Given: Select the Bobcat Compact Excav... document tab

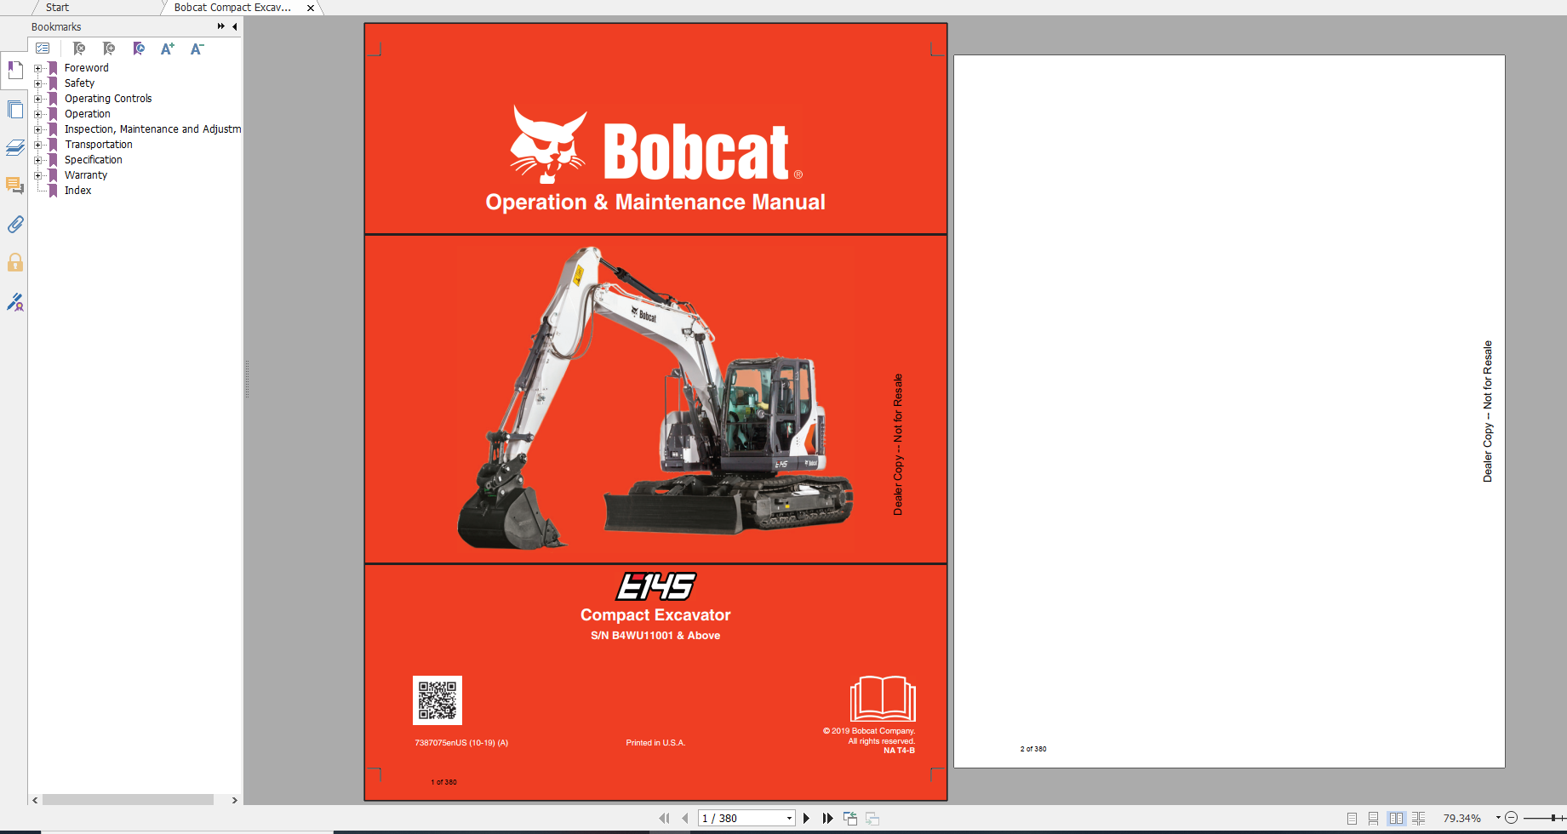Looking at the screenshot, I should point(232,8).
